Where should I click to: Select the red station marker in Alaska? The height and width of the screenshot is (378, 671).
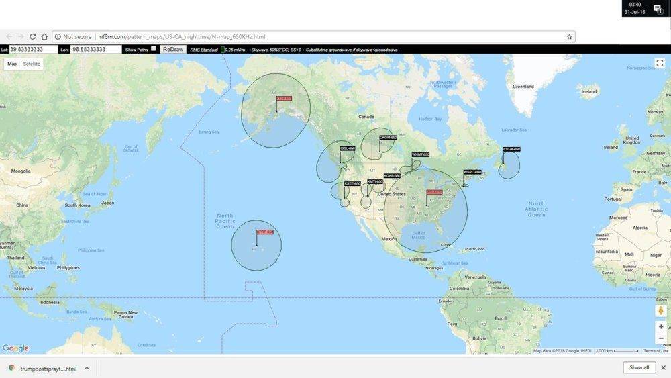point(284,99)
